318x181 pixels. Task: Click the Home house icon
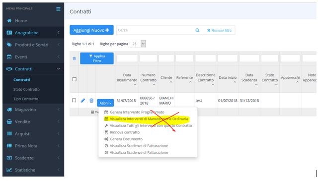pyautogui.click(x=9, y=20)
